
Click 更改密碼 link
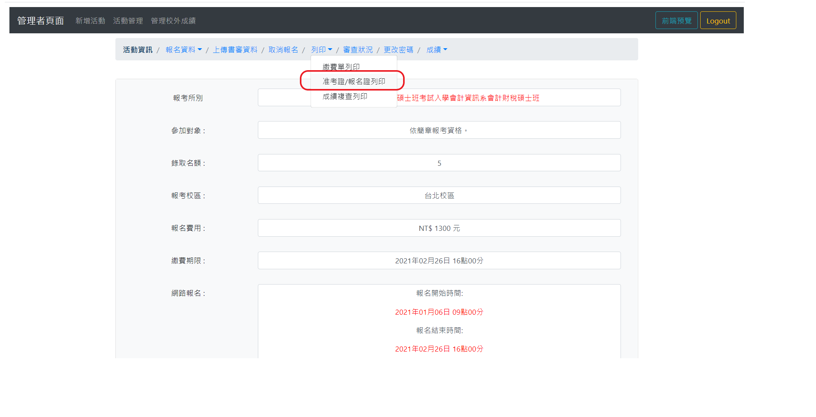coord(398,50)
